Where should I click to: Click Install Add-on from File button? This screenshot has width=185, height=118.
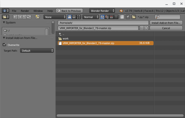click(x=166, y=23)
